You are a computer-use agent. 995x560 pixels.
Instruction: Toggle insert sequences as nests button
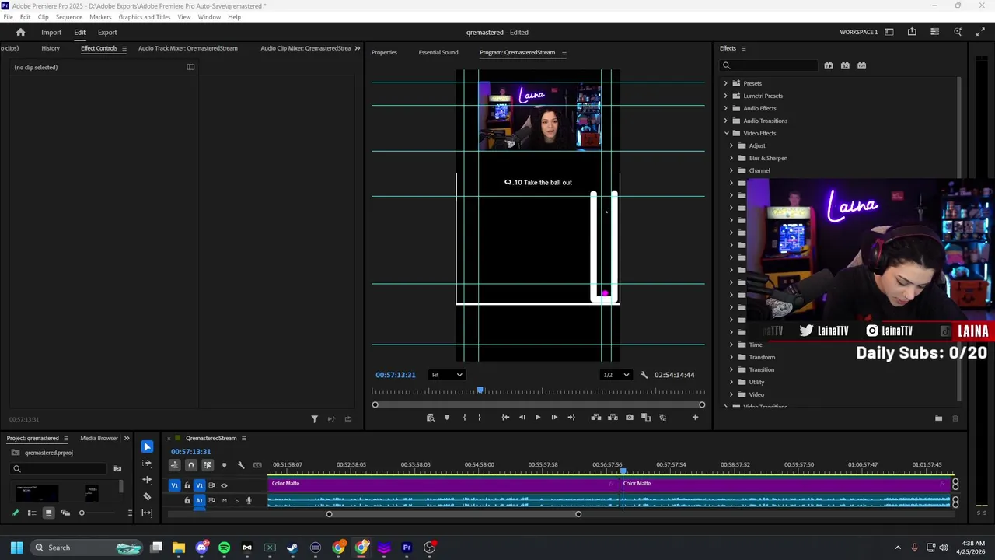(x=175, y=465)
